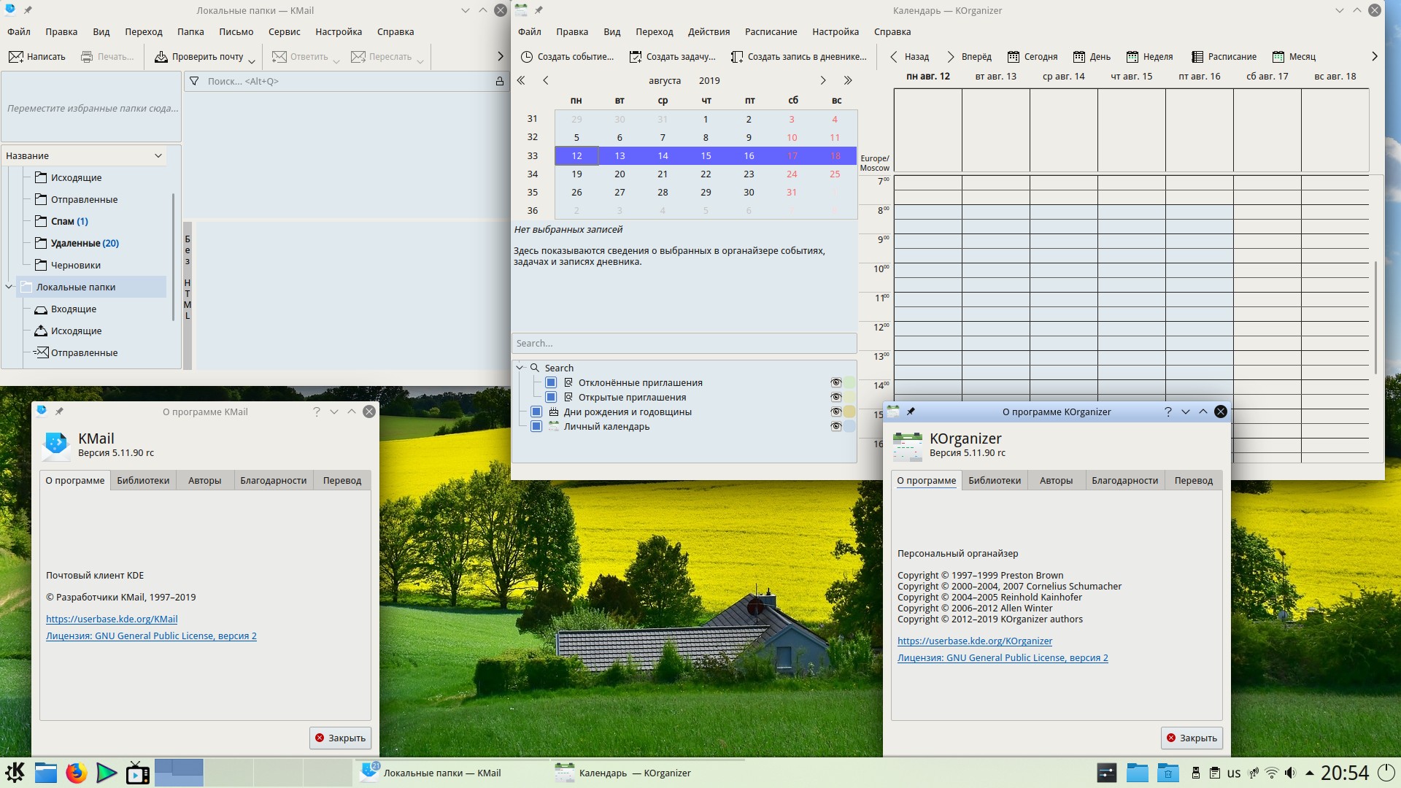The image size is (1401, 788).
Task: Click Проверить почту check mail icon
Action: point(161,57)
